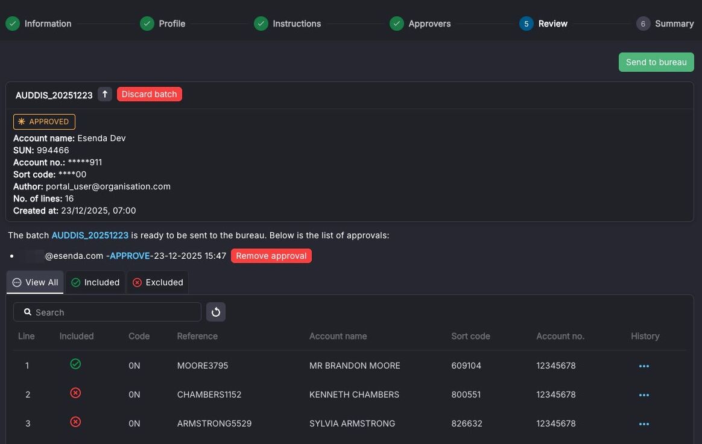Viewport: 702px width, 444px height.
Task: Click the APPROVED status badge
Action: click(x=44, y=122)
